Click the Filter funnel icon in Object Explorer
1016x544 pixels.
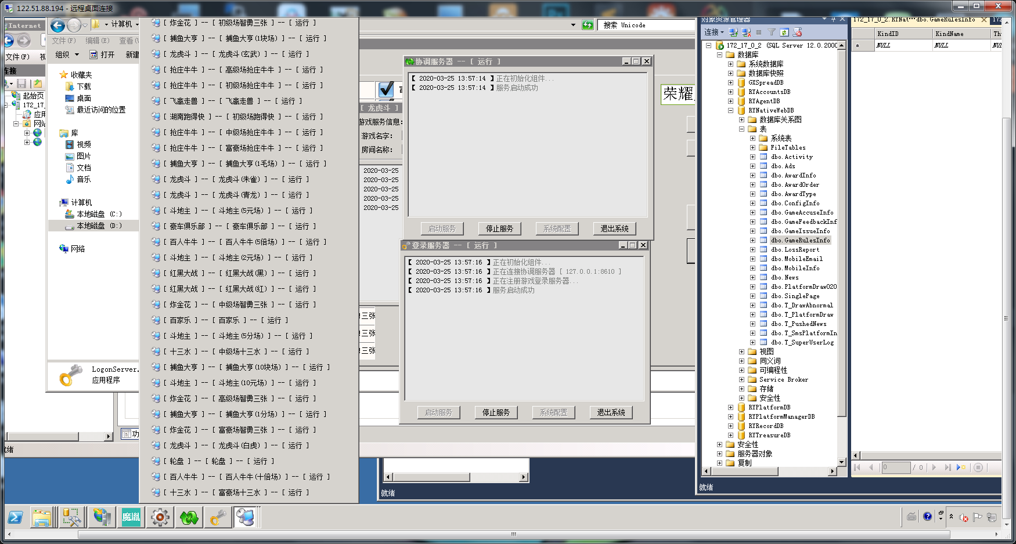pyautogui.click(x=772, y=32)
